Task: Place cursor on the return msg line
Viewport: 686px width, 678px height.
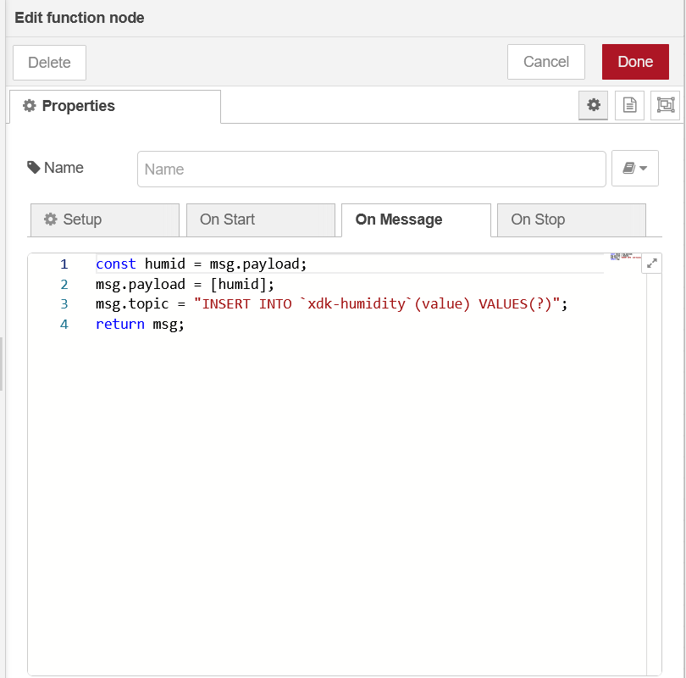Action: 140,325
